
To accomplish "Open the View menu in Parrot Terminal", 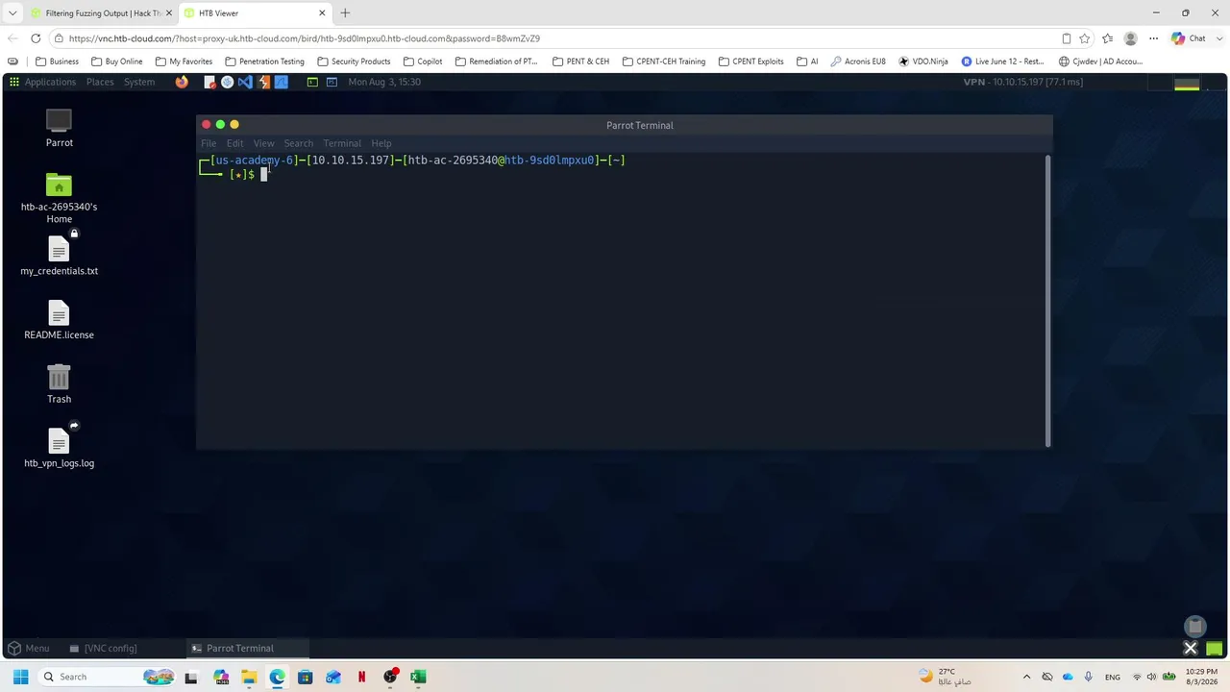I will [x=263, y=143].
